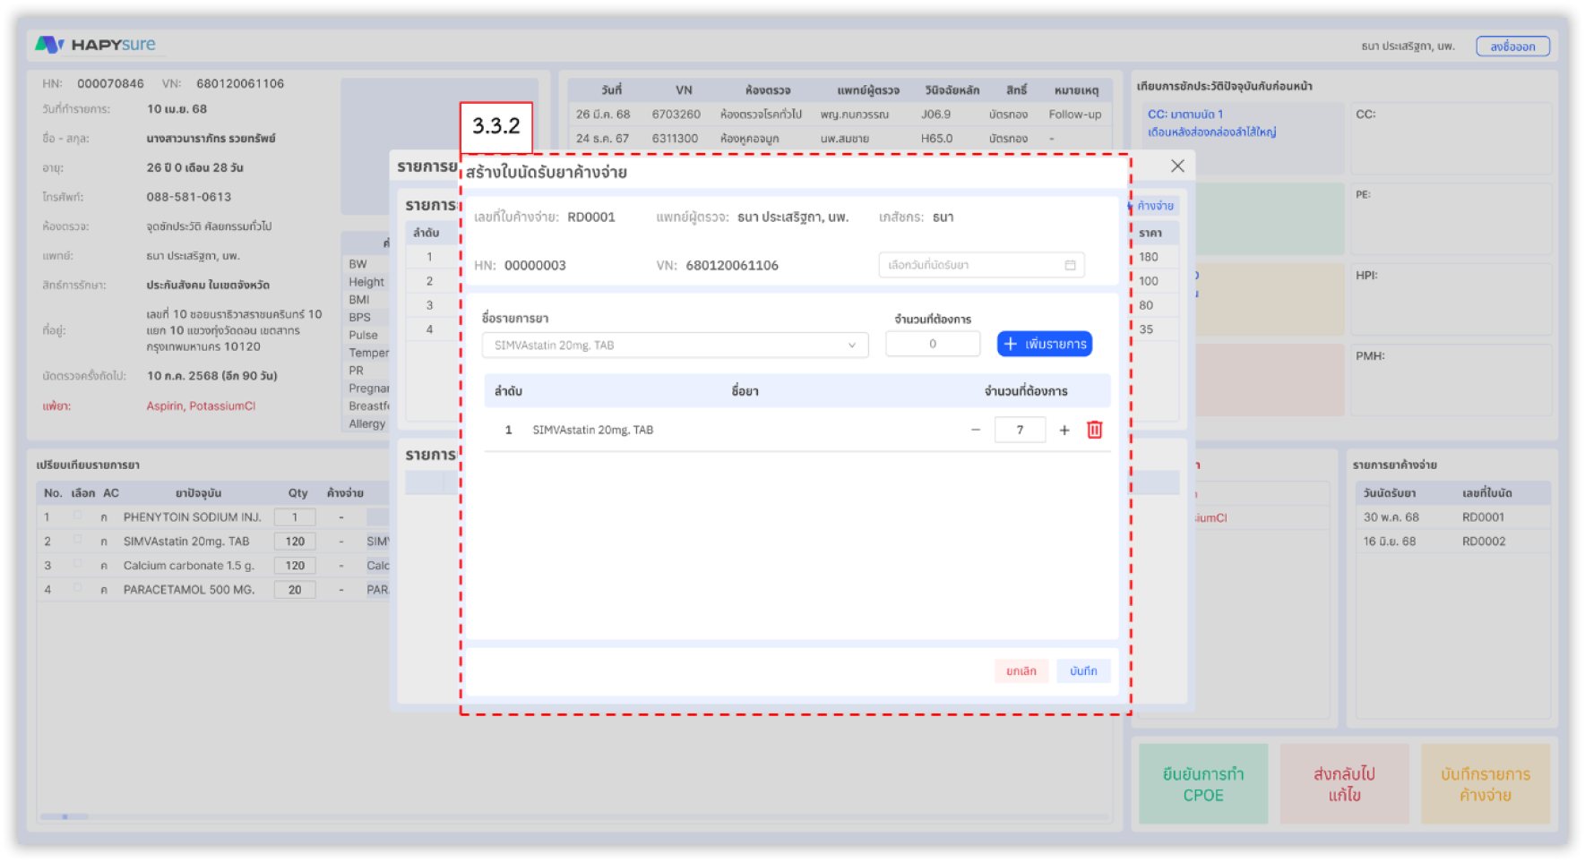Select the RD0002 row dated 16 มิ.ย. 68
This screenshot has width=1585, height=862.
point(1451,542)
